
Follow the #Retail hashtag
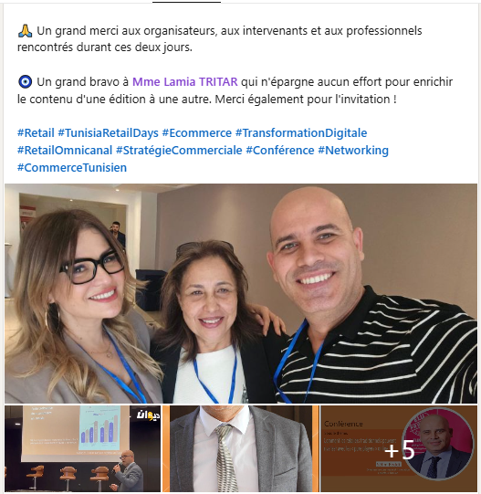point(36,133)
